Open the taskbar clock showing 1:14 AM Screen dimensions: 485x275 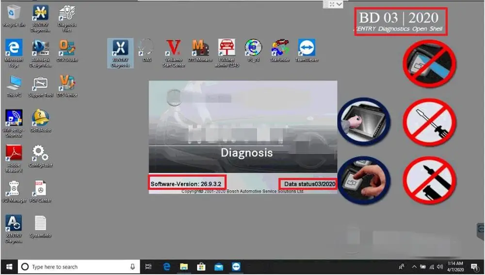pos(455,267)
